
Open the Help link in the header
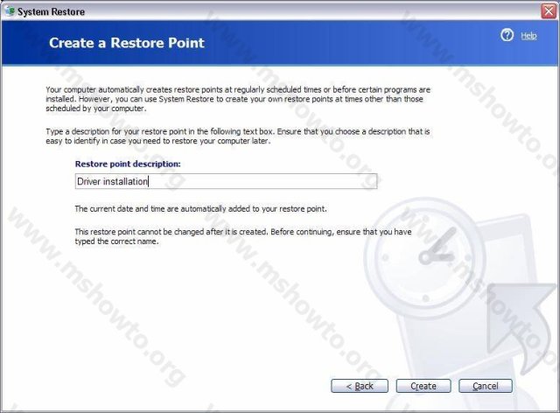point(528,36)
